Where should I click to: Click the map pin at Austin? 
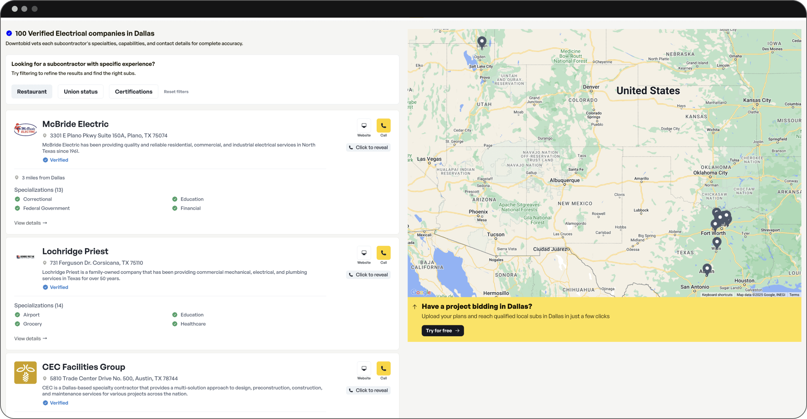[x=706, y=269]
